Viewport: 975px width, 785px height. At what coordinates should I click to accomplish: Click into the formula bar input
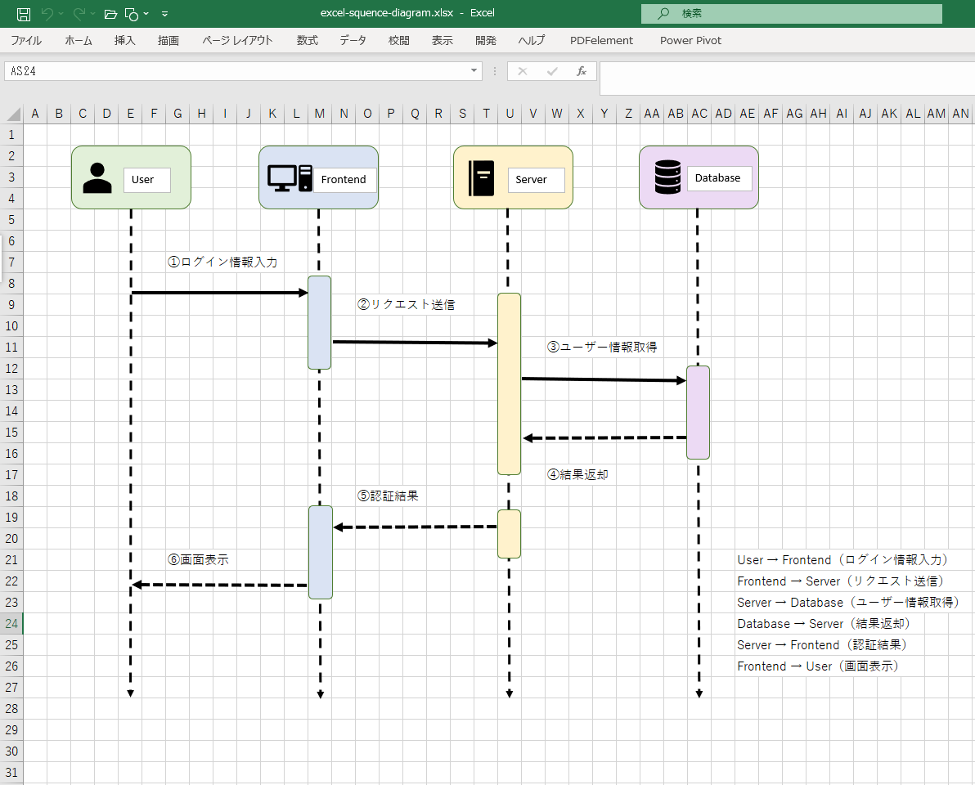point(785,78)
